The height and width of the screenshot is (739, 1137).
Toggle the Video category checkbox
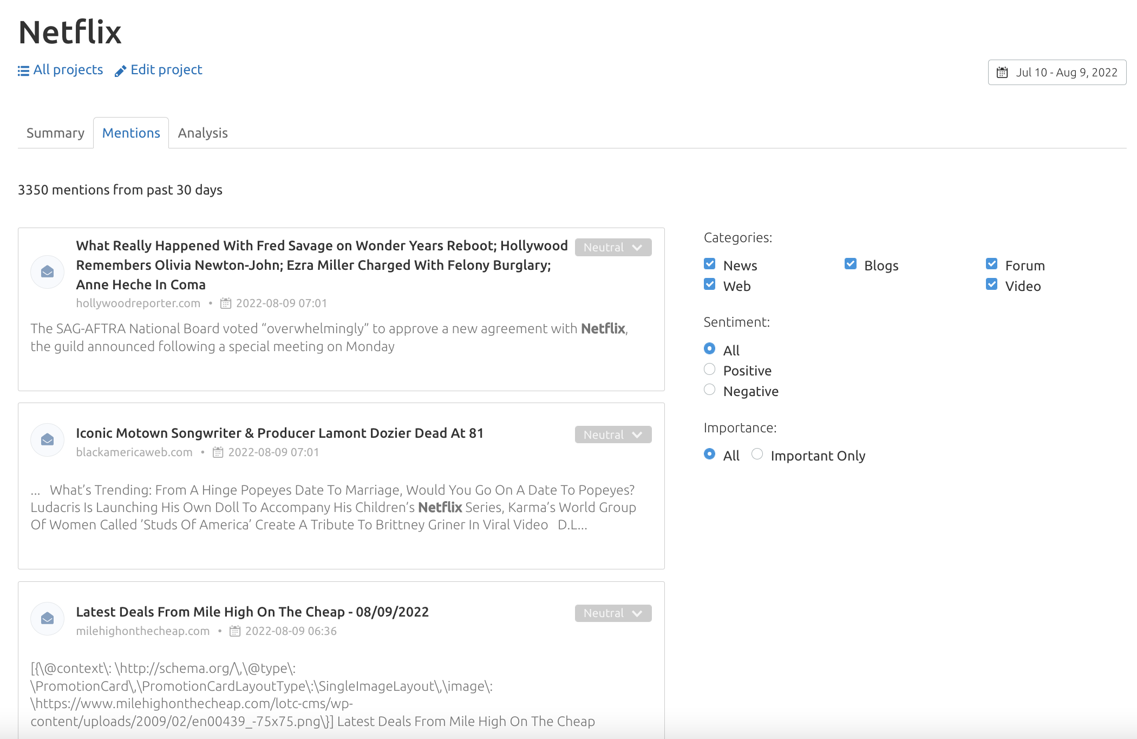(x=991, y=286)
